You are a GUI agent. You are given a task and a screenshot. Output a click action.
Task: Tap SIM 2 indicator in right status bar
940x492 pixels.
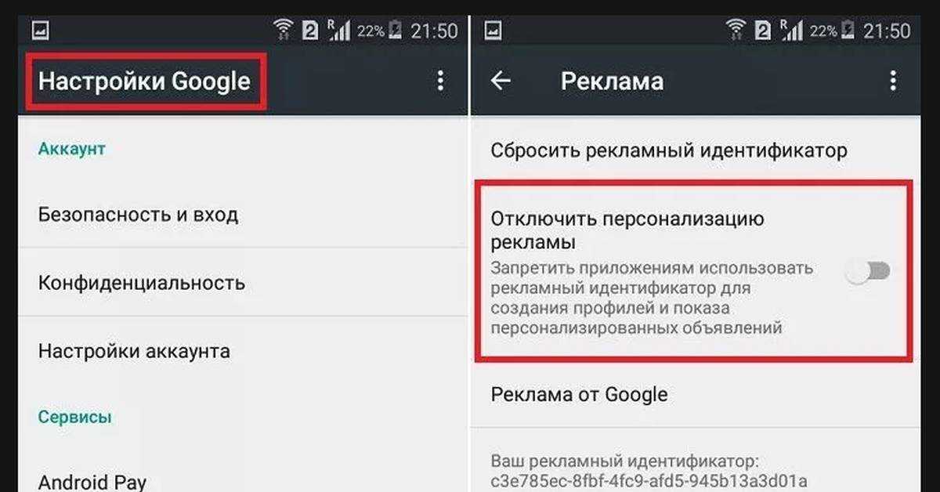pyautogui.click(x=763, y=31)
